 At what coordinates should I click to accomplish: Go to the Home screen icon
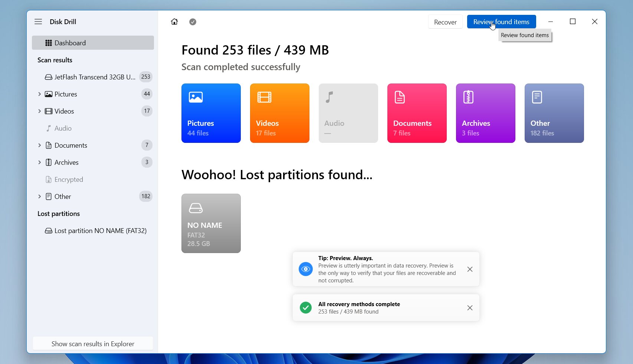pos(174,22)
